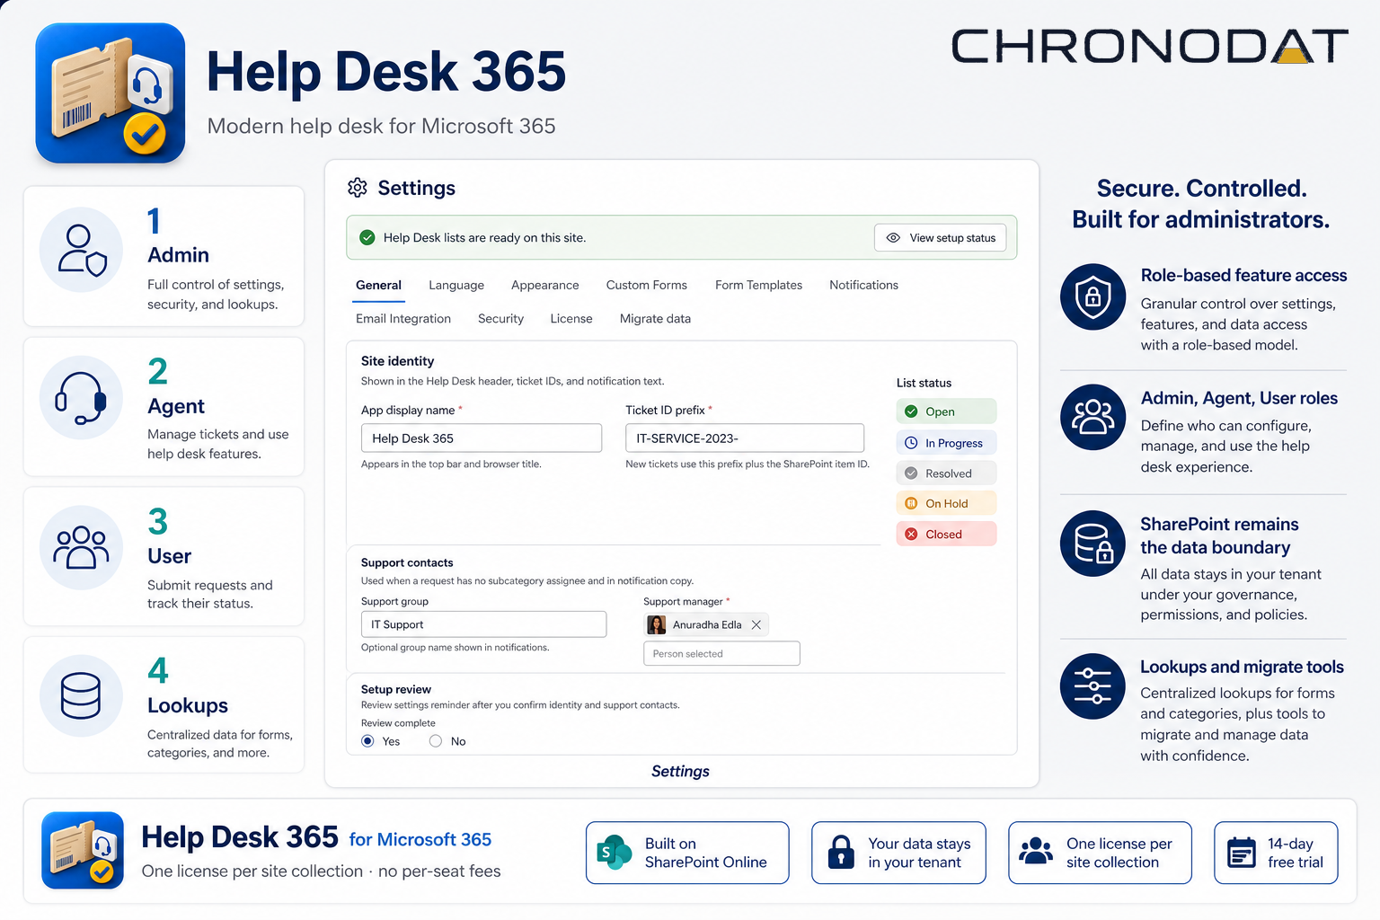Click the View setup status button

click(x=941, y=238)
